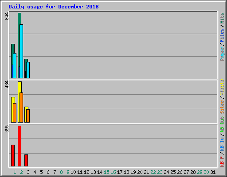Select the cyan Files bar for day 1
The width and height of the screenshot is (227, 177).
click(15, 65)
